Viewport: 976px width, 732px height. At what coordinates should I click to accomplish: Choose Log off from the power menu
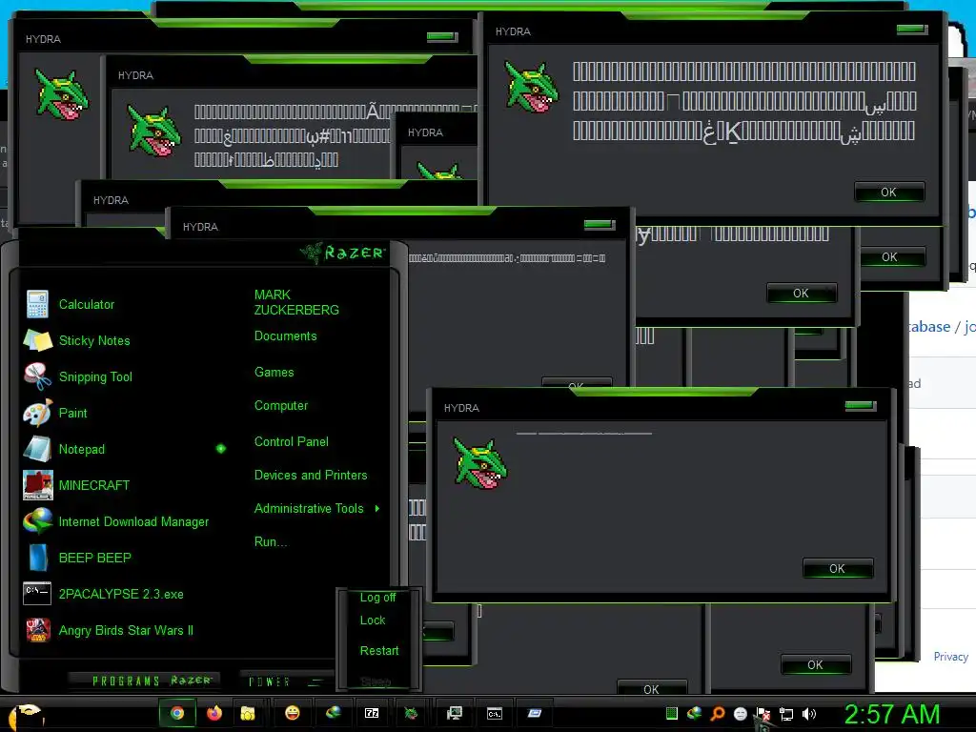point(377,598)
